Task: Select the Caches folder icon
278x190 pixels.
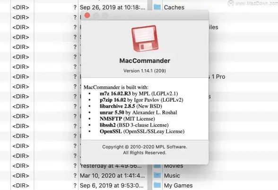Action: pos(157,7)
